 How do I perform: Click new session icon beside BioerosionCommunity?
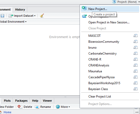pos(135,42)
